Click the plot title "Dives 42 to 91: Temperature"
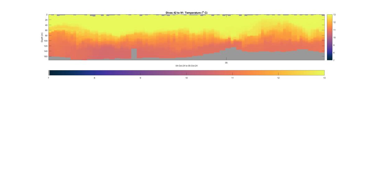The width and height of the screenshot is (373, 193). click(186, 13)
